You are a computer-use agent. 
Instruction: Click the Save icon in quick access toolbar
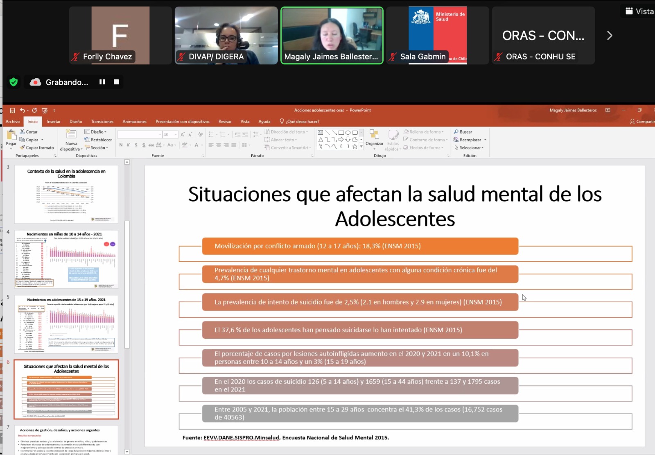(12, 111)
